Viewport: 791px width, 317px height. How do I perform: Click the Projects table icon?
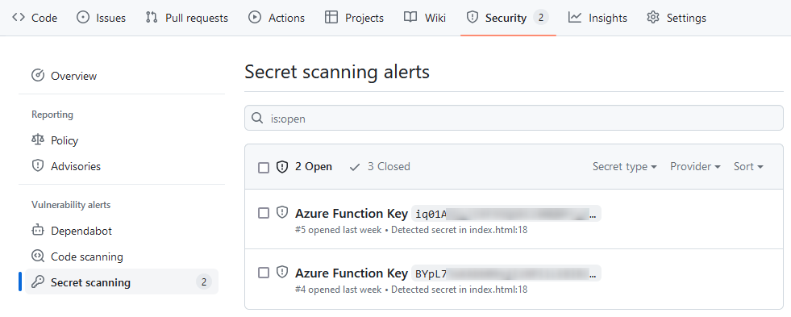331,18
